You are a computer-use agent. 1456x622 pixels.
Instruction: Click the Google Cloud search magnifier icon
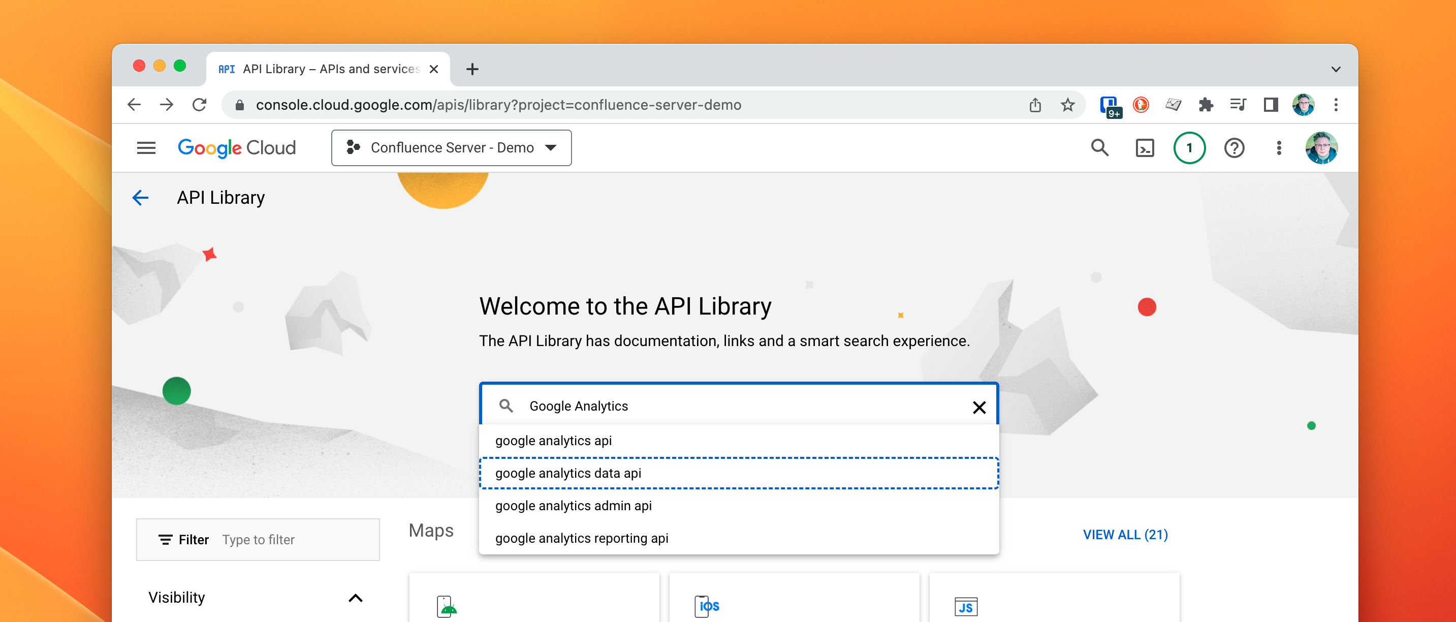click(1099, 148)
